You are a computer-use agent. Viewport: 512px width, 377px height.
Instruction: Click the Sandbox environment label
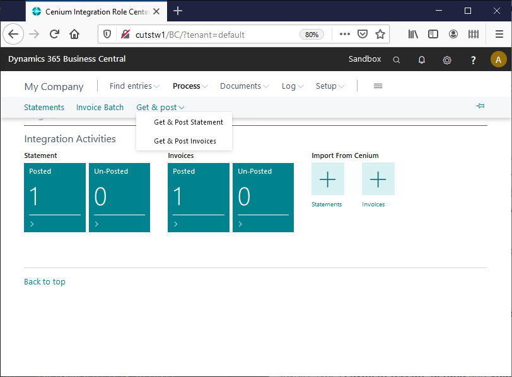click(364, 59)
